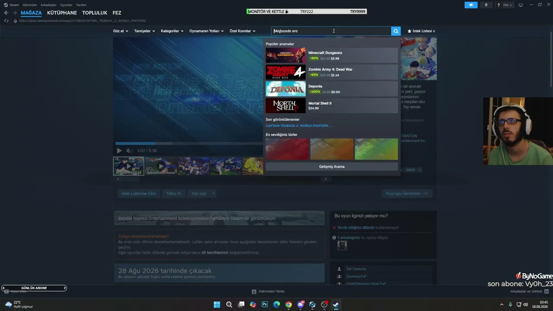553x311 pixels.
Task: Open Friends and Chat icon
Action: (x=546, y=292)
